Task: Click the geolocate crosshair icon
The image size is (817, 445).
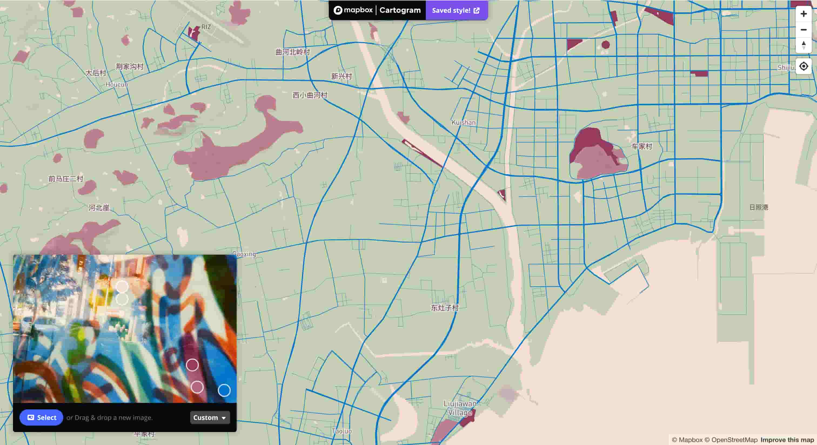Action: coord(803,66)
